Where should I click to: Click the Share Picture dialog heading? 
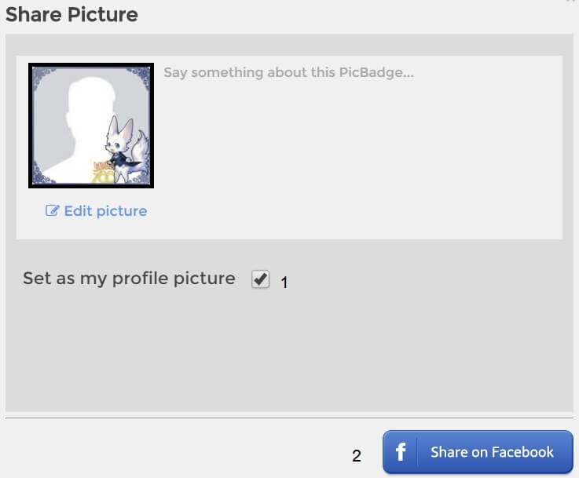pos(71,15)
